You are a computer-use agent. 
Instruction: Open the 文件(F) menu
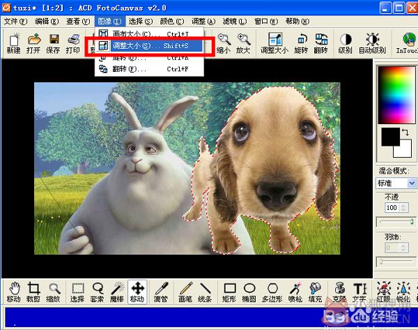[15, 22]
